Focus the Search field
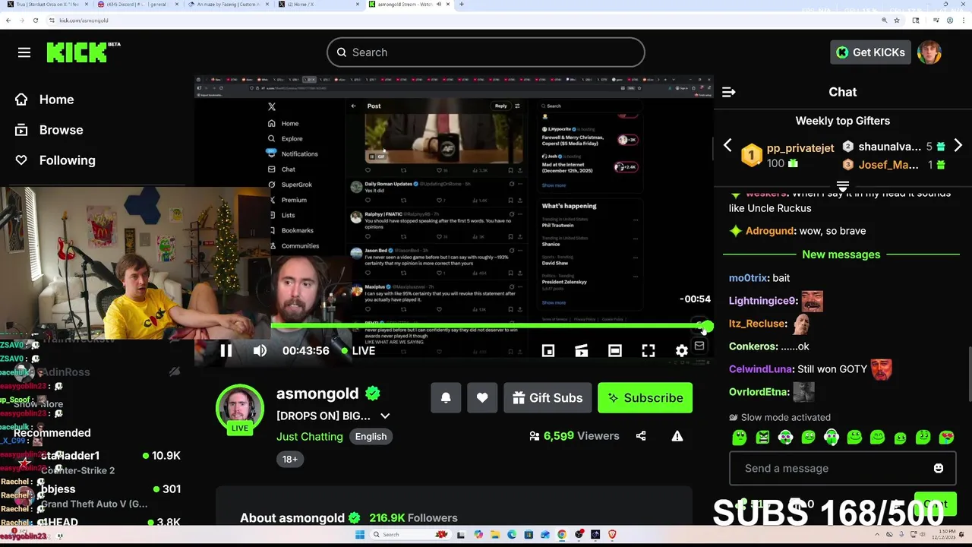The height and width of the screenshot is (547, 972). coord(486,52)
